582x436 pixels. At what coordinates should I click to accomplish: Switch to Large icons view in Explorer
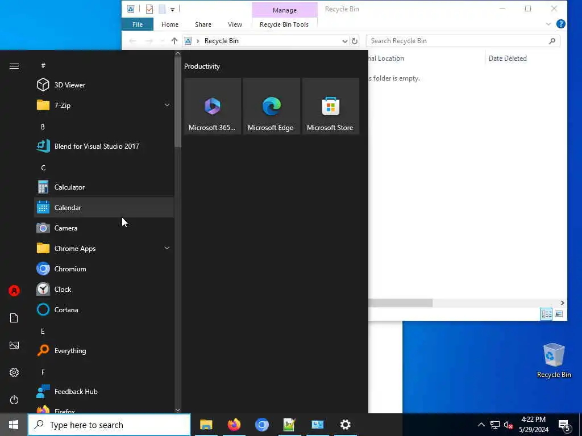click(x=559, y=314)
